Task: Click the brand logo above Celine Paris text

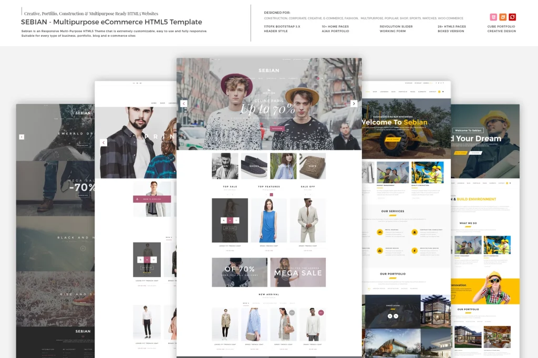Action: [269, 91]
